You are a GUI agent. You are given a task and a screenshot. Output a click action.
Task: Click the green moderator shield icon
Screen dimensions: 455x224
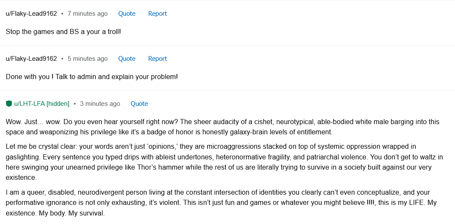(9, 104)
